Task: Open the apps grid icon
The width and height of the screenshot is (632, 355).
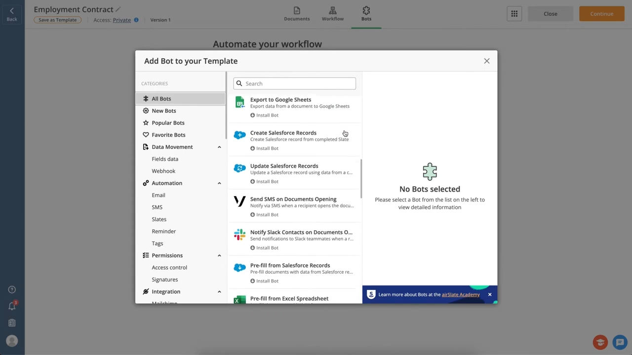Action: tap(514, 14)
